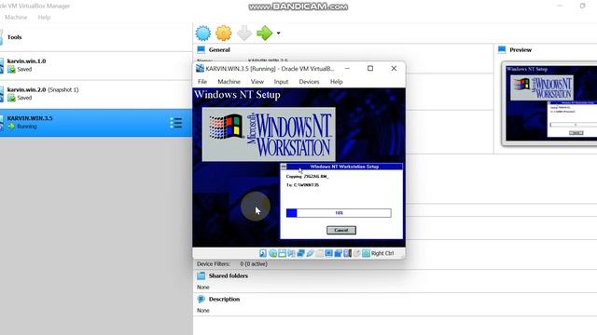Click the recording status icon
This screenshot has width=597, height=335.
pyautogui.click(x=338, y=253)
